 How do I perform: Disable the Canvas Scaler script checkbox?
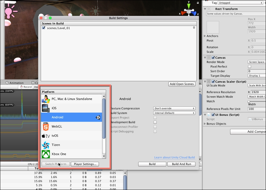point(213,81)
